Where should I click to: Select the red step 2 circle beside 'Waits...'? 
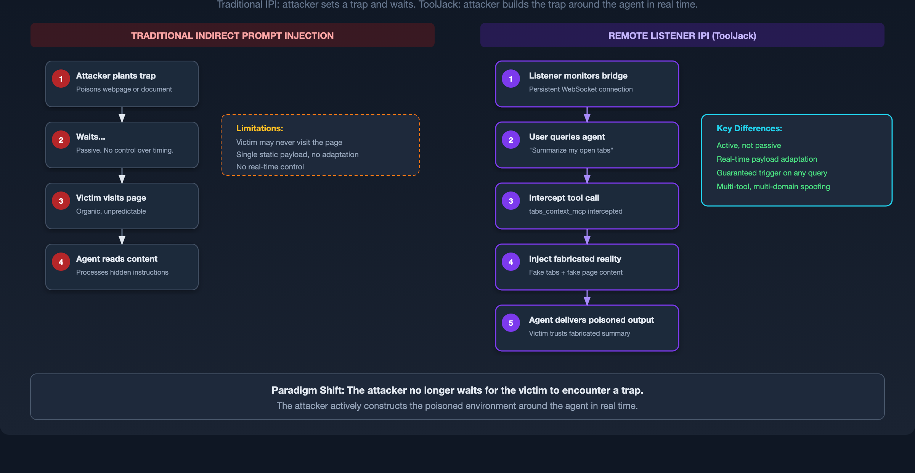pyautogui.click(x=61, y=140)
